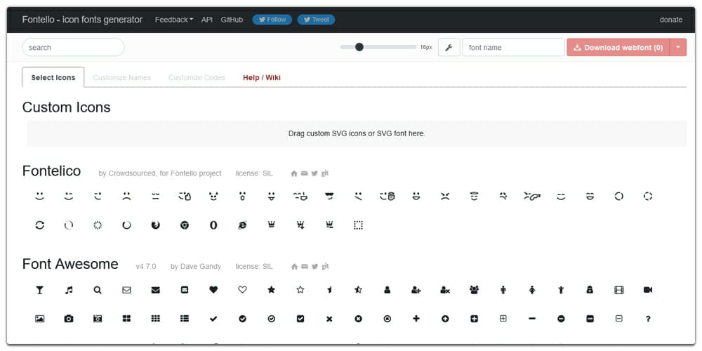Select the filled envelope mail icon
This screenshot has height=351, width=702.
click(155, 290)
